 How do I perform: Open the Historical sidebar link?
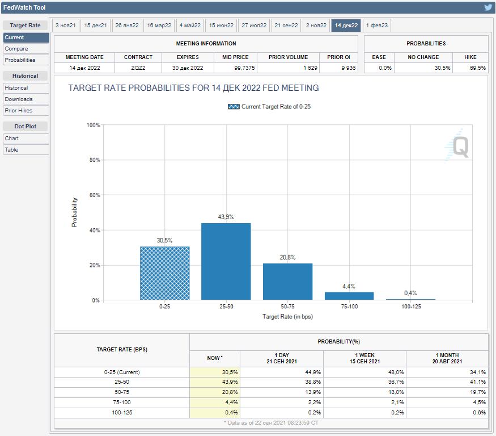pos(26,88)
